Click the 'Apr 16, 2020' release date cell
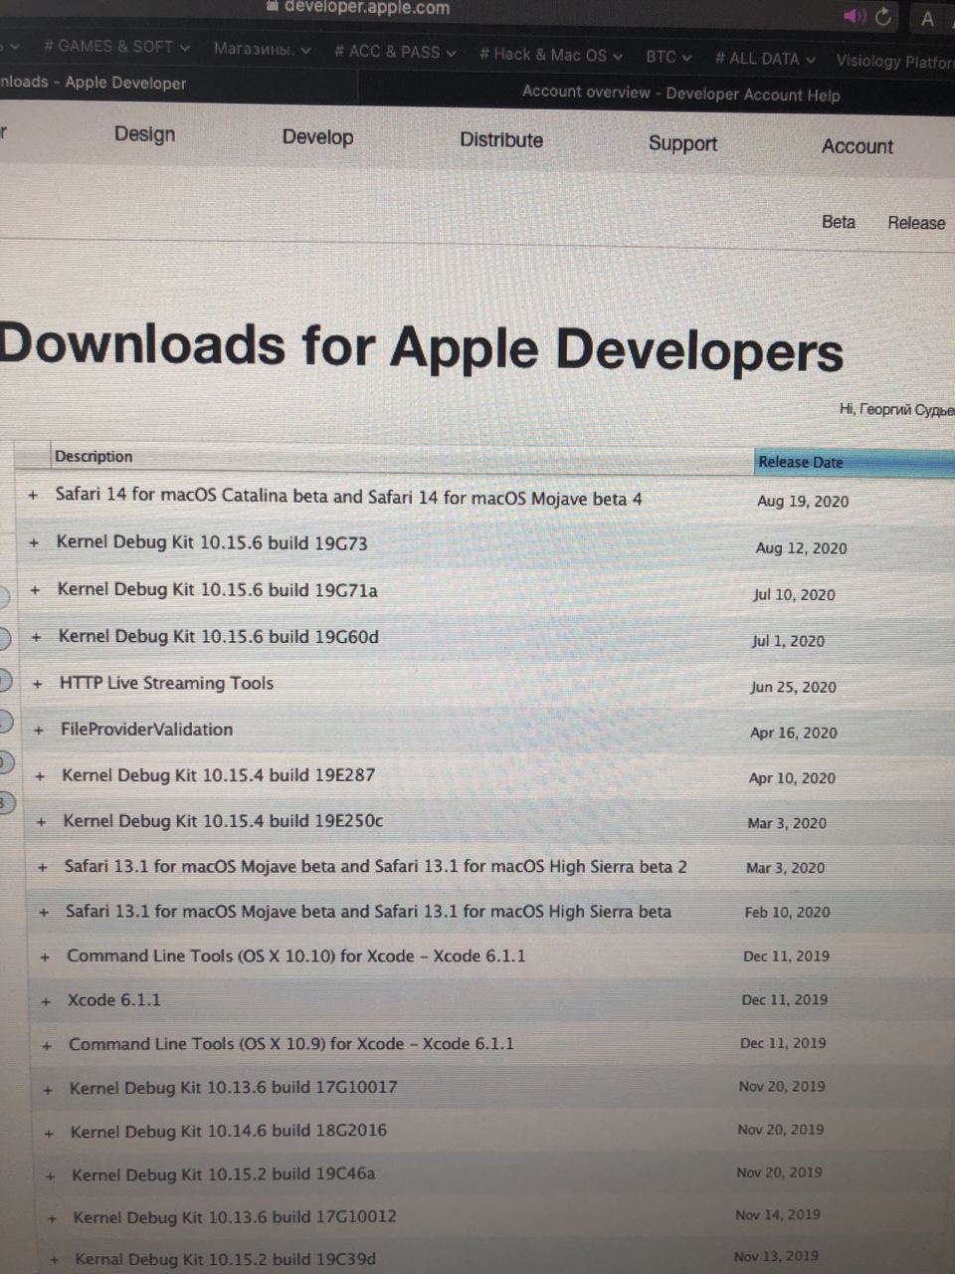The image size is (955, 1274). (x=793, y=733)
